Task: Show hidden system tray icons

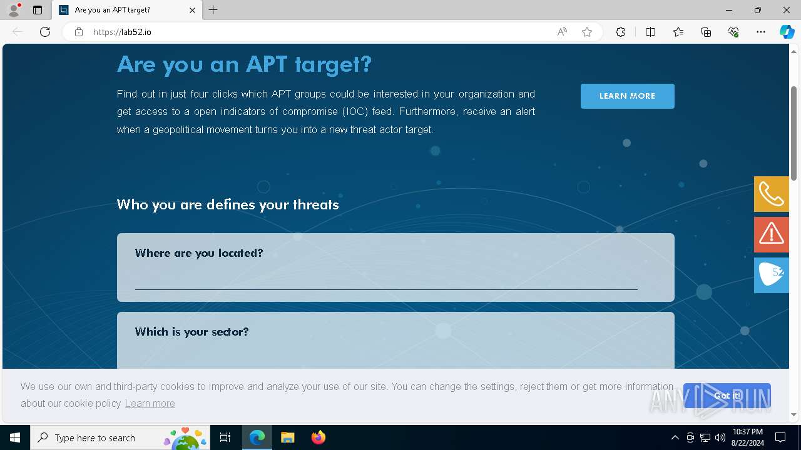Action: click(675, 437)
